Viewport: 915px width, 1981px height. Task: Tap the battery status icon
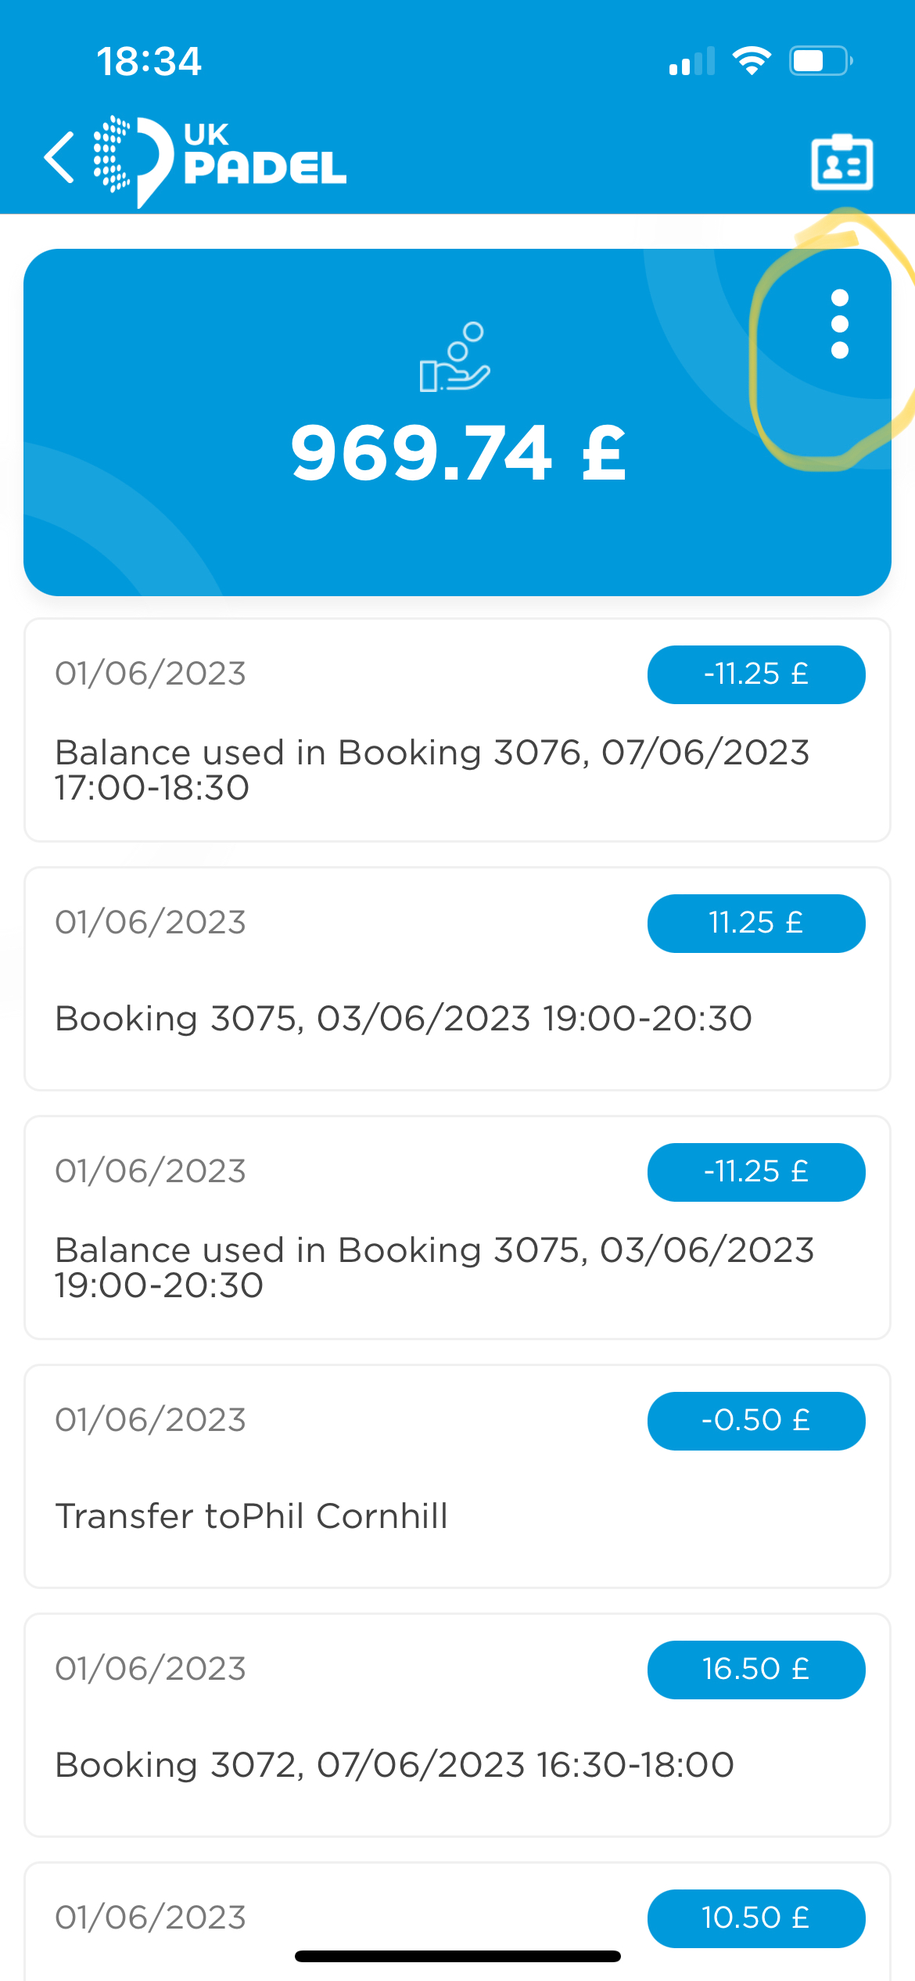click(820, 61)
